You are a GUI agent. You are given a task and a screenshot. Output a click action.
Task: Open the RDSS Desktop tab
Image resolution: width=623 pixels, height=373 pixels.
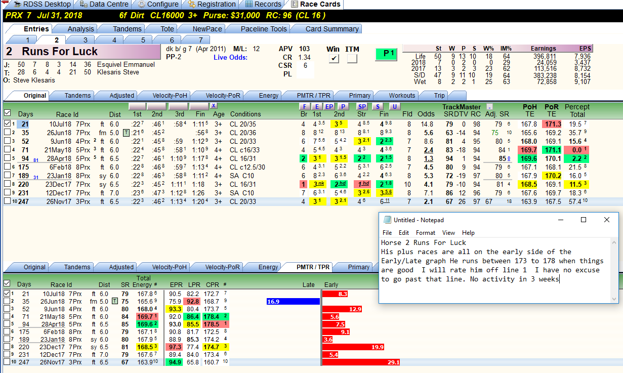tap(39, 4)
